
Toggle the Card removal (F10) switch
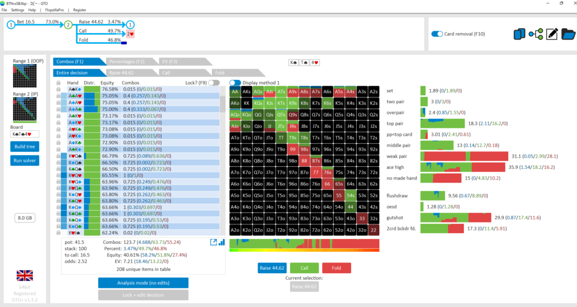click(x=437, y=34)
